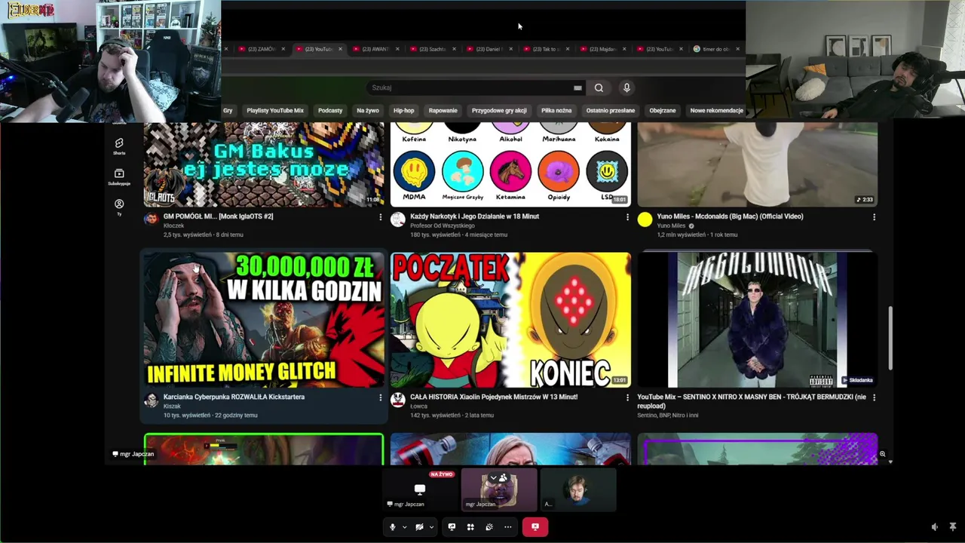Screen dimensions: 965x543
Task: Open Subskrypcje in the YouTube sidebar
Action: point(119,176)
